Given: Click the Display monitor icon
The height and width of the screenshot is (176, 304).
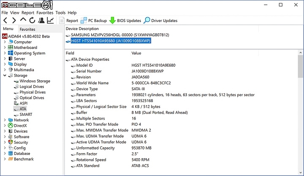Looking at the screenshot, I should pyautogui.click(x=11, y=64).
